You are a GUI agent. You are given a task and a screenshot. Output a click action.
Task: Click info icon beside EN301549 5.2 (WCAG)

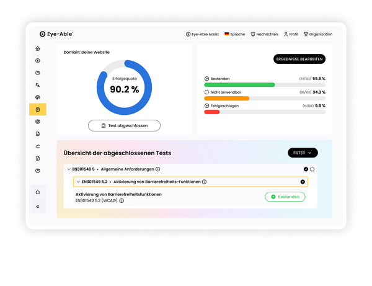pos(122,201)
